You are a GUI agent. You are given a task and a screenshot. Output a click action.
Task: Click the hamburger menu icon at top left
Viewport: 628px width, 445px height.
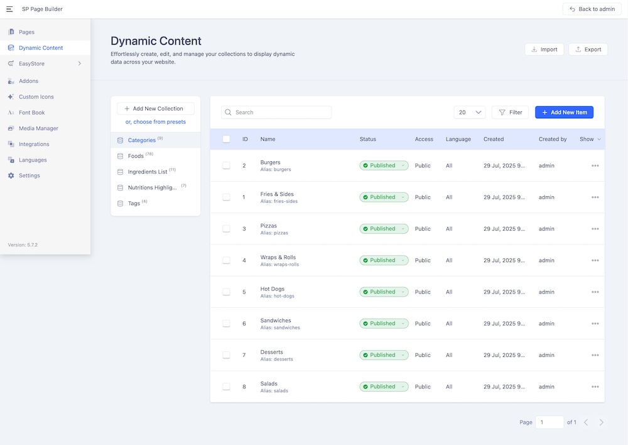pyautogui.click(x=9, y=9)
